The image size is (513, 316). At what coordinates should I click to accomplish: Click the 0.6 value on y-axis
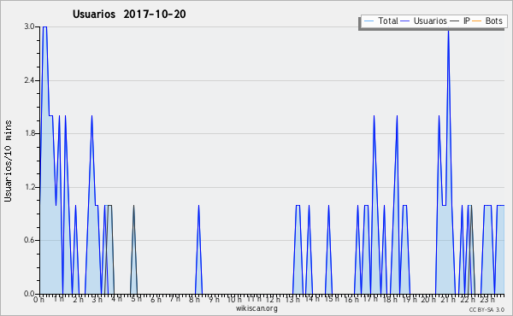click(29, 240)
